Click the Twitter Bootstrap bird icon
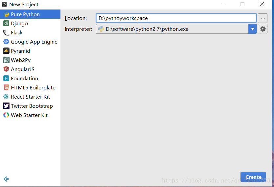 pos(6,106)
